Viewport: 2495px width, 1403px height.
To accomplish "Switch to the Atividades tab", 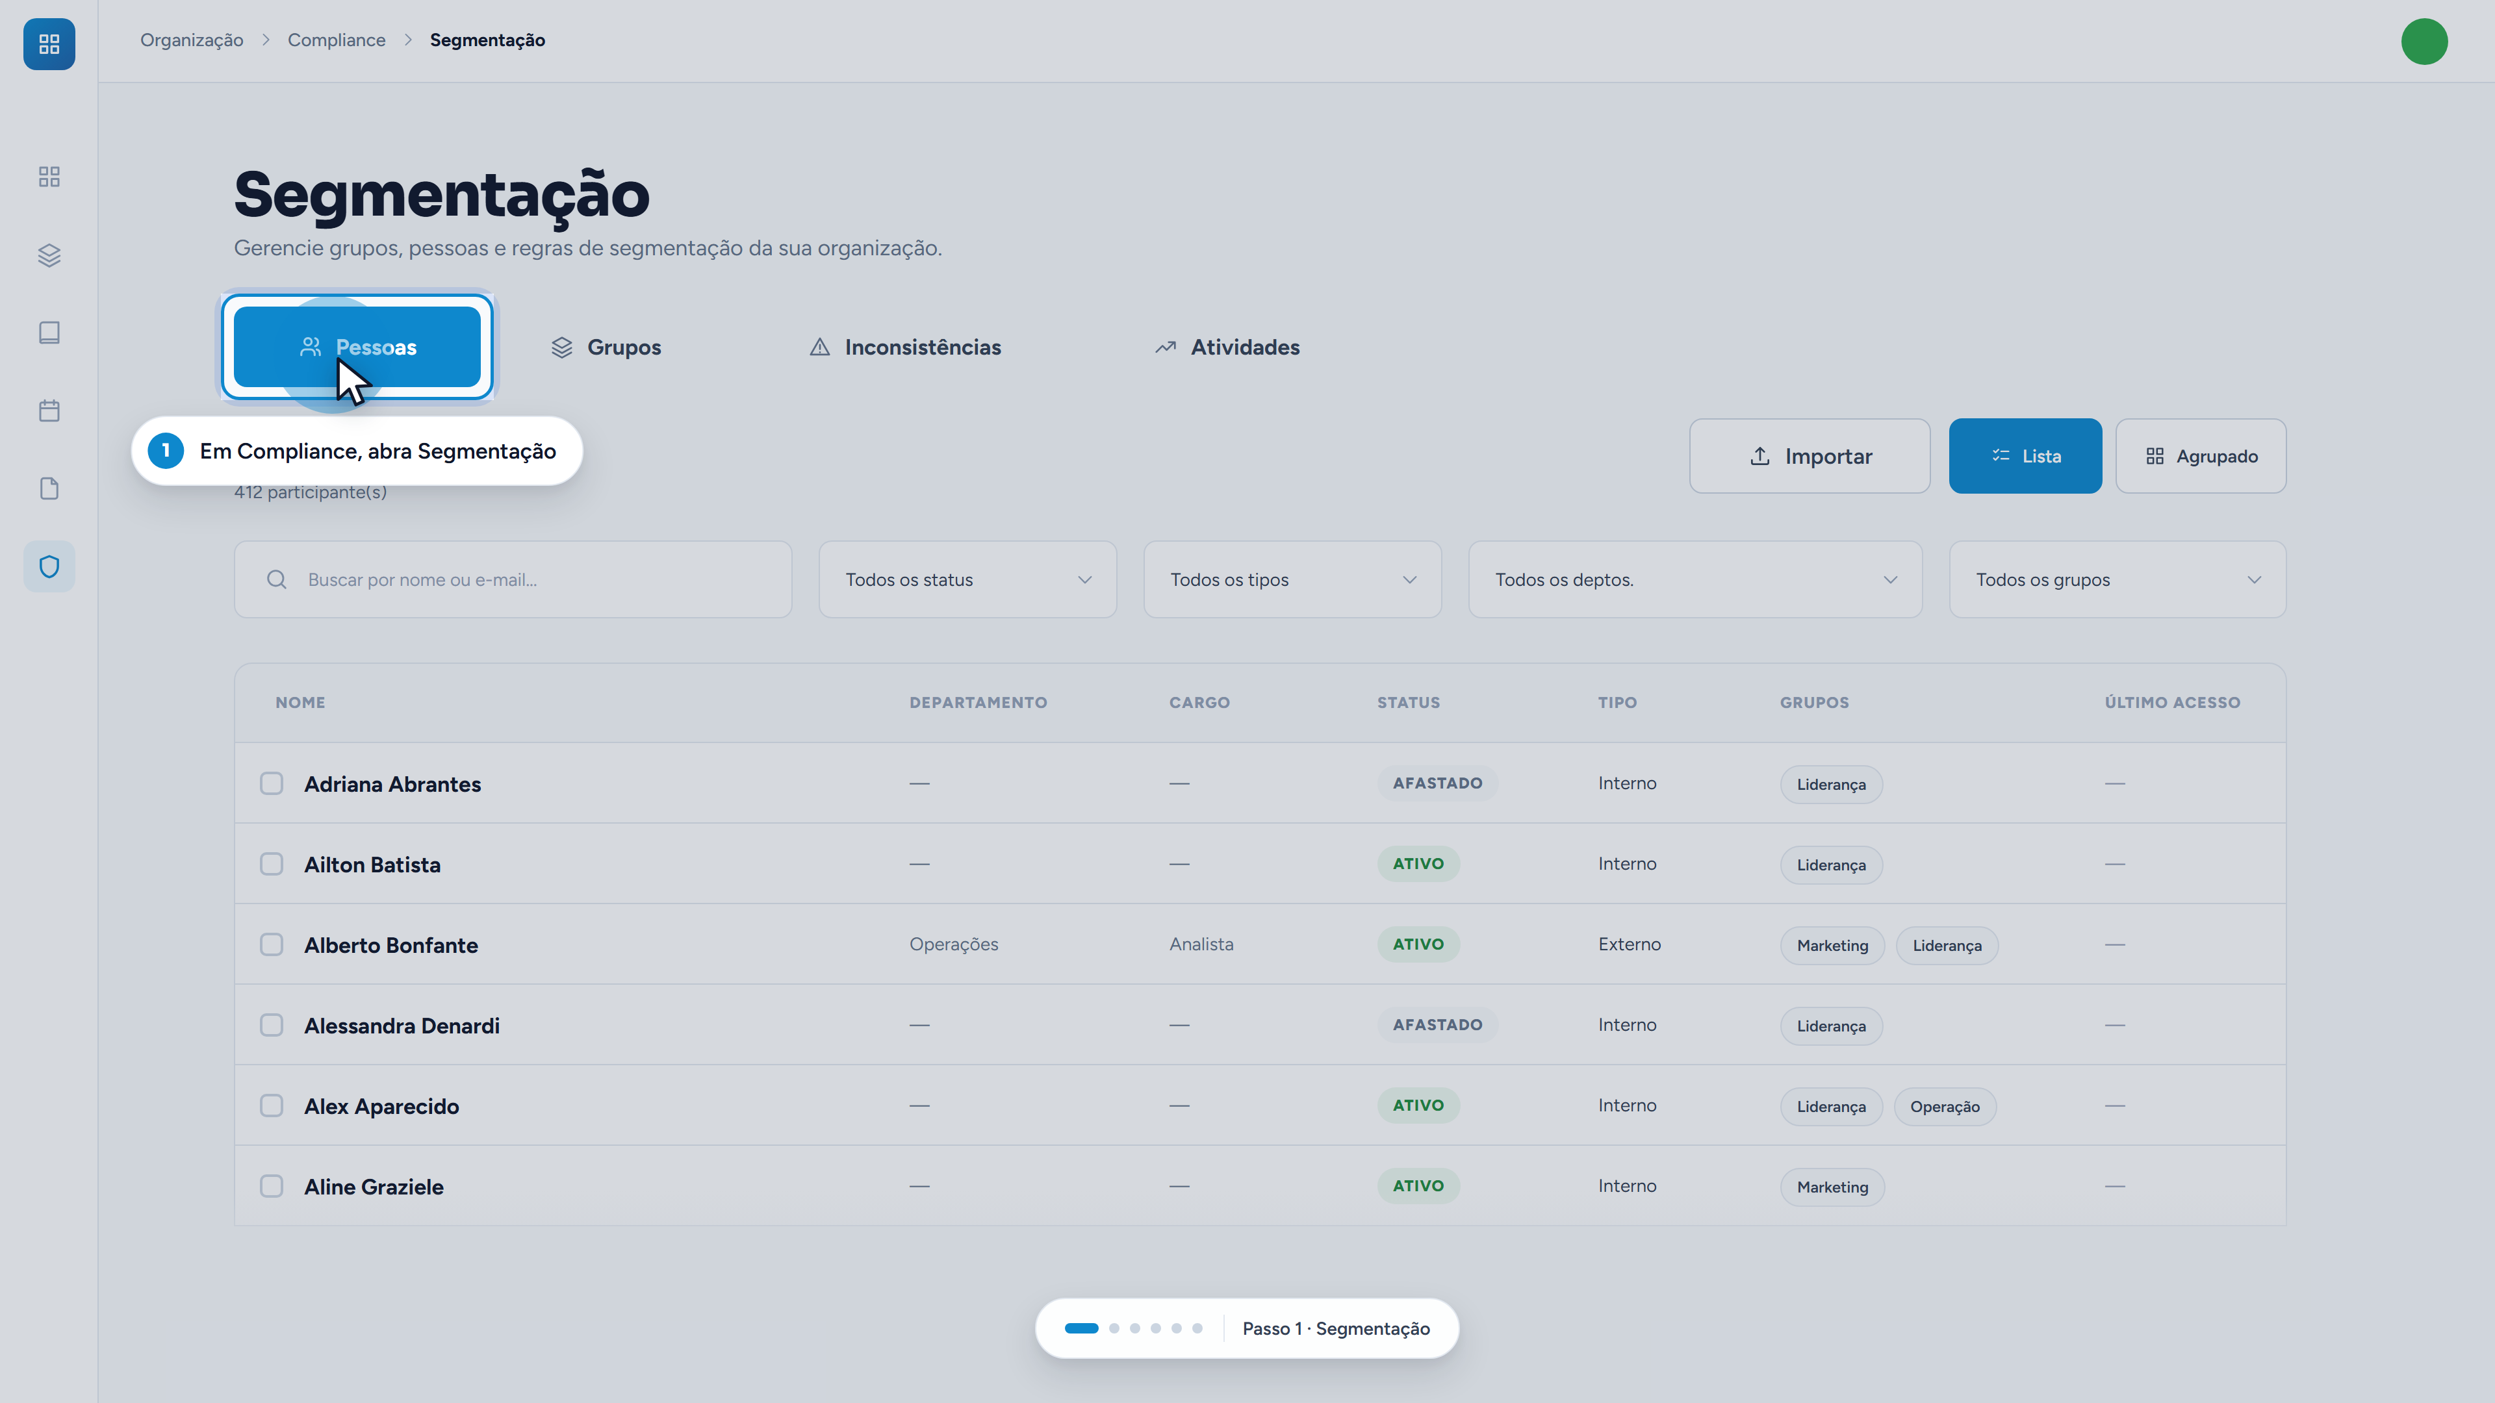I will [1227, 347].
